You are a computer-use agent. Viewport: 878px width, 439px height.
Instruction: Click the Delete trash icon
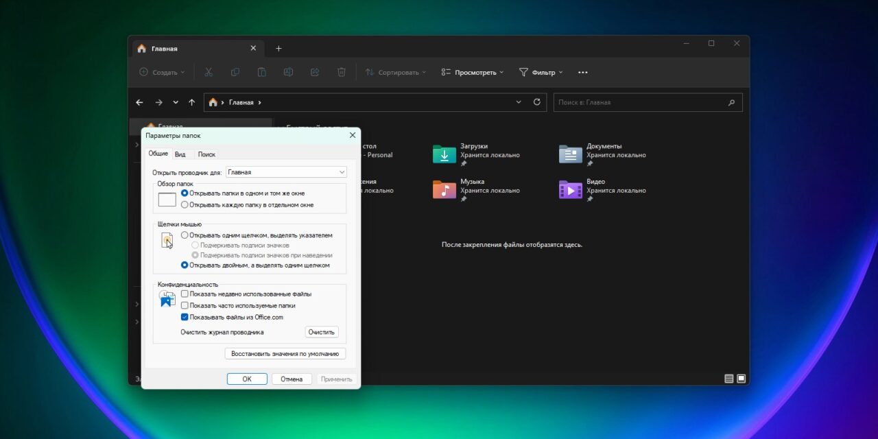tap(341, 72)
